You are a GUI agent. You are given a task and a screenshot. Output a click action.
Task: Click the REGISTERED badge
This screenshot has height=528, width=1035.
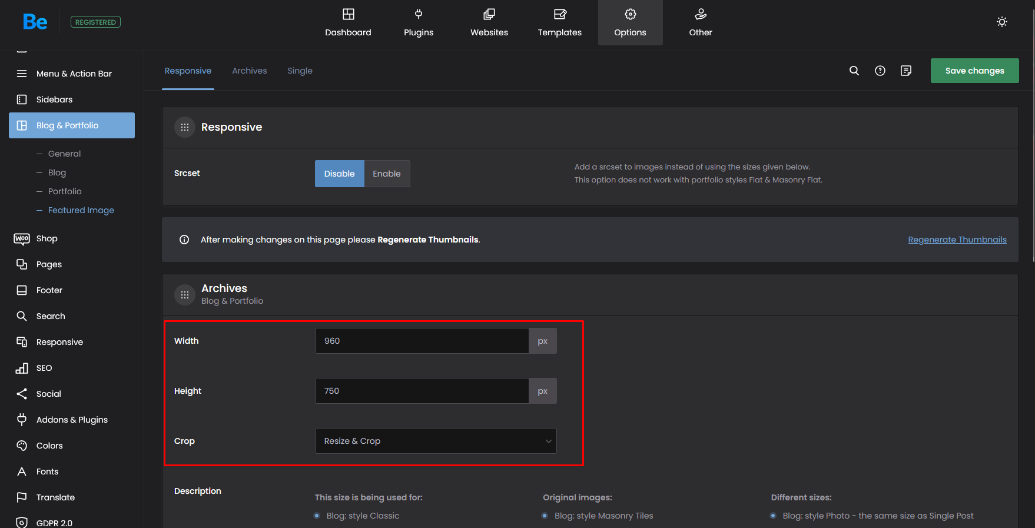(x=95, y=22)
